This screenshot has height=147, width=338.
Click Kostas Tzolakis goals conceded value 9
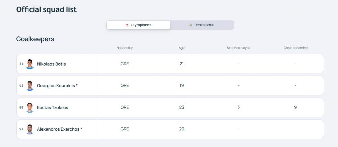coord(295,107)
